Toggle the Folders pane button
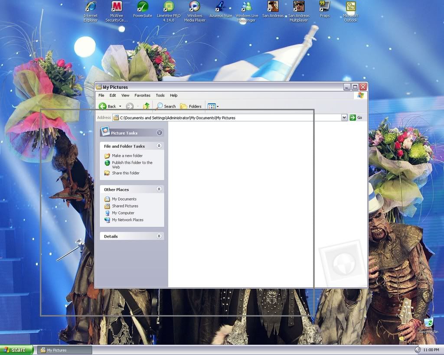 click(191, 106)
